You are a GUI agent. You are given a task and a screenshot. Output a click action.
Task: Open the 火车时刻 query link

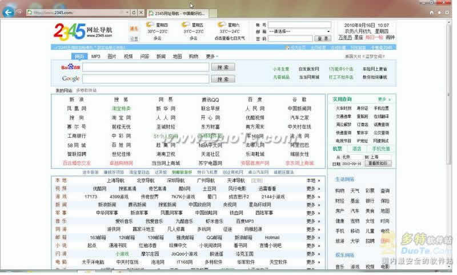click(343, 108)
